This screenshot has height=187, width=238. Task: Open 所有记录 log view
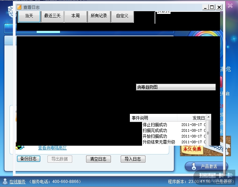(99, 16)
